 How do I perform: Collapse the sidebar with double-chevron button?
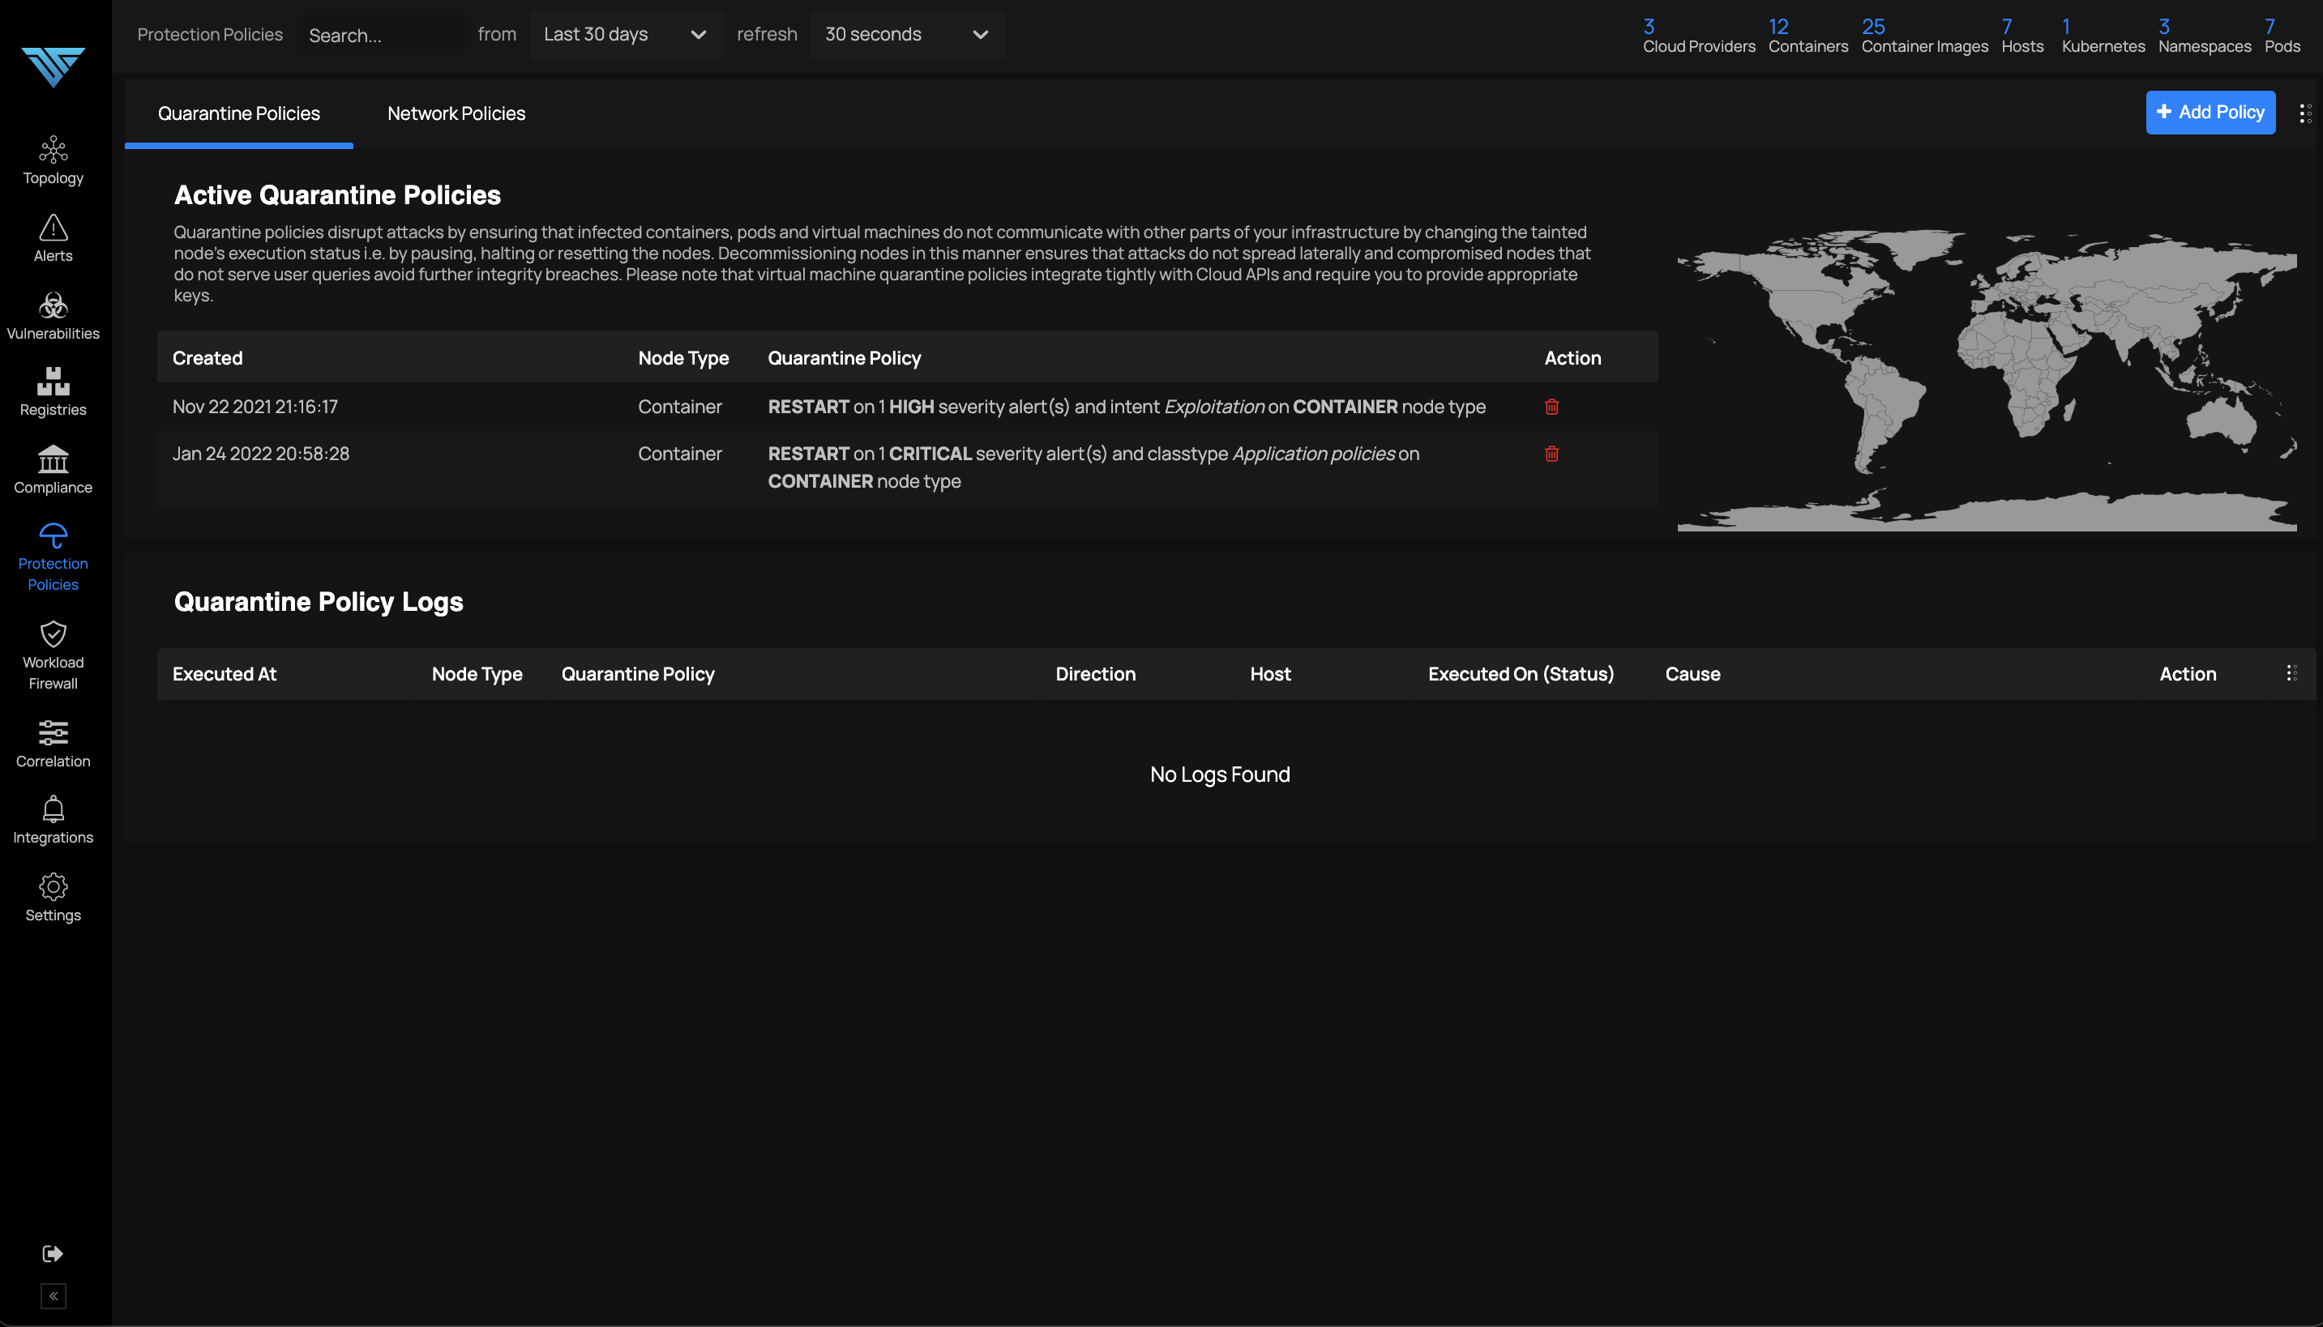(x=53, y=1295)
